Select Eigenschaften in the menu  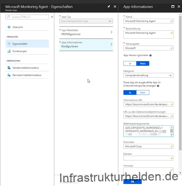coord(27,44)
